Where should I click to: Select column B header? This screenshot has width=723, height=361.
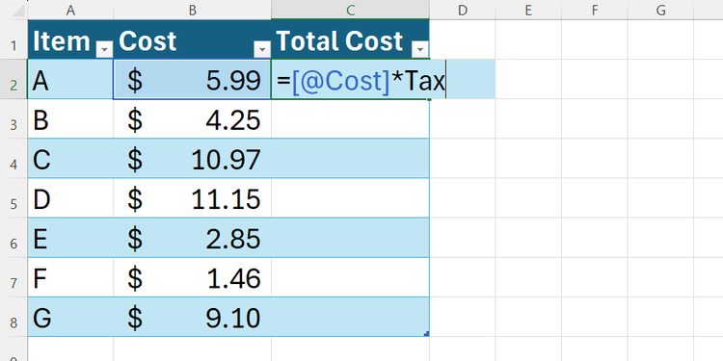[192, 11]
